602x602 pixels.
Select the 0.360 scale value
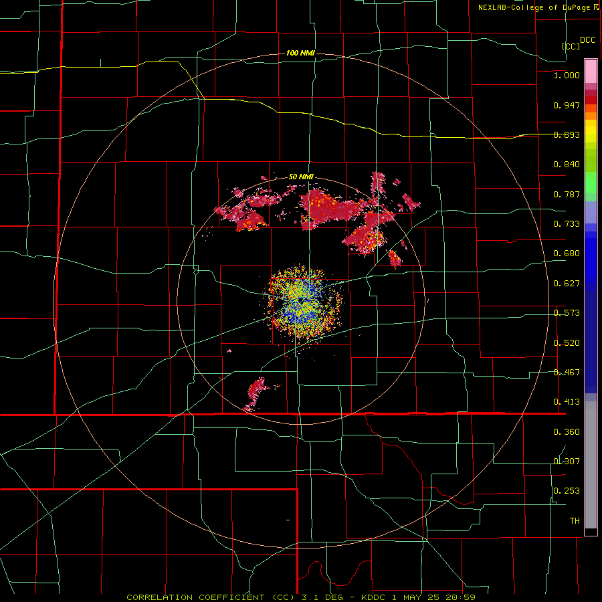click(x=567, y=432)
